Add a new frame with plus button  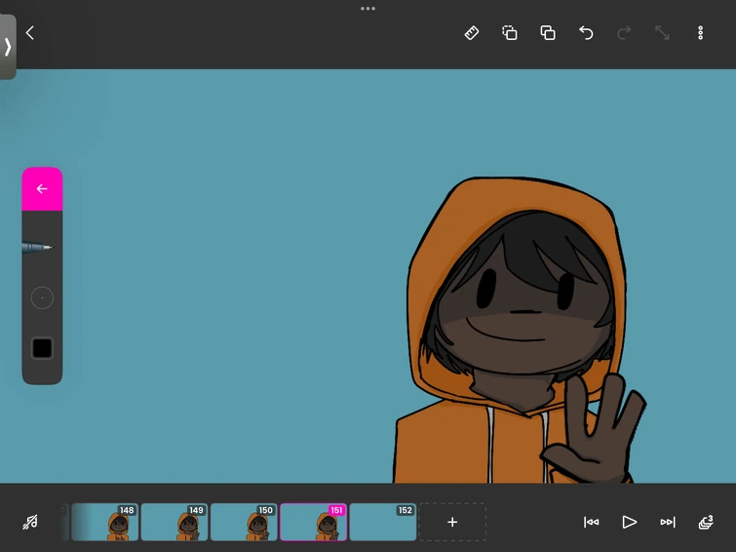(452, 523)
